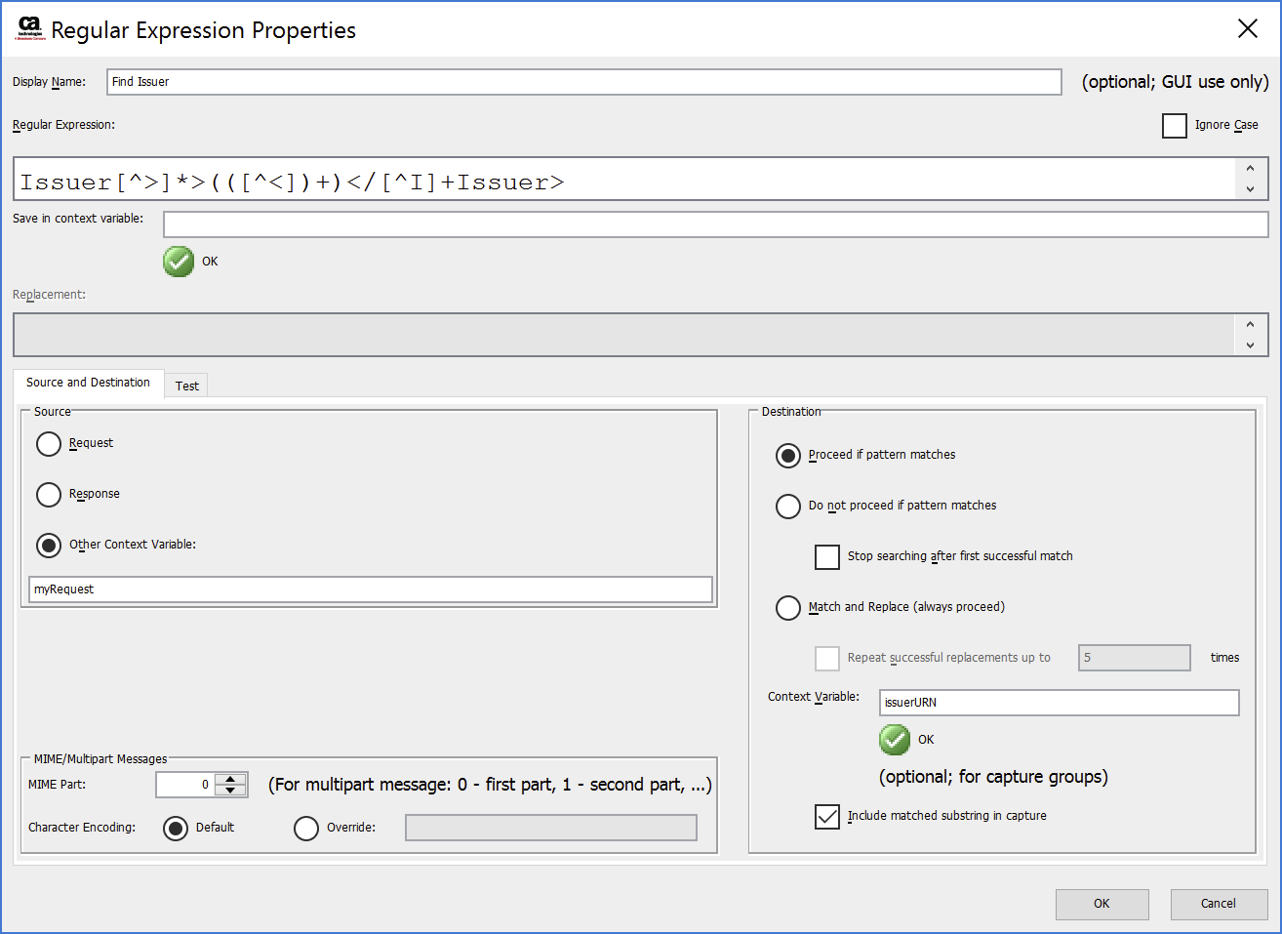Select the Source and Destination tab

tap(88, 383)
